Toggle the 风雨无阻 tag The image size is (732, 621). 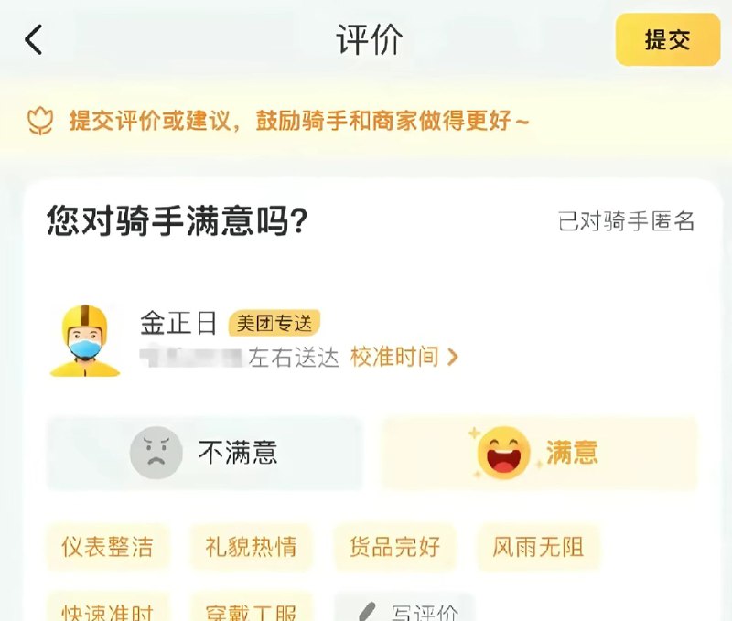coord(538,547)
